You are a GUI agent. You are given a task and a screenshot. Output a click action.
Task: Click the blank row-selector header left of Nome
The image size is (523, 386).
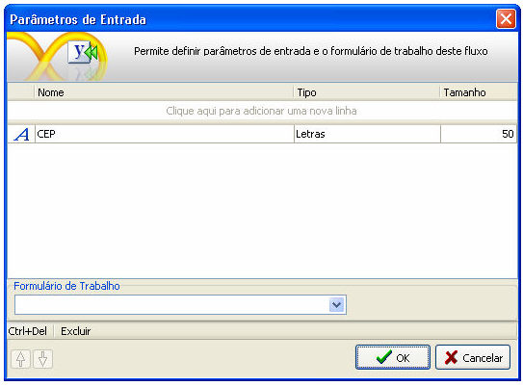tap(20, 92)
